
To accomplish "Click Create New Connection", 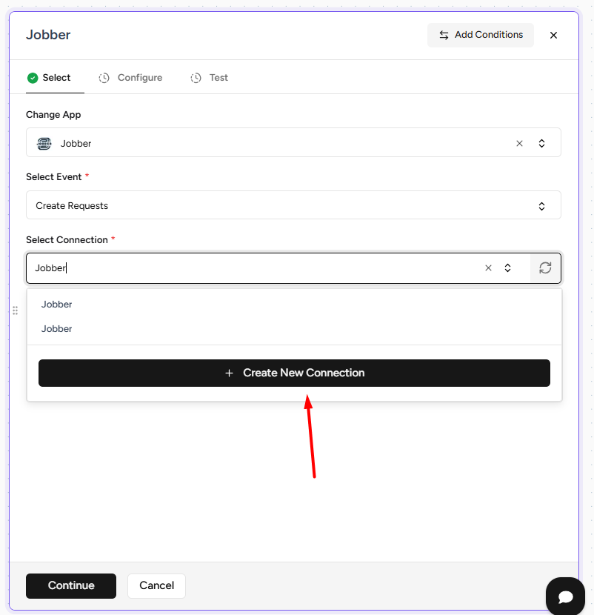I will tap(294, 373).
